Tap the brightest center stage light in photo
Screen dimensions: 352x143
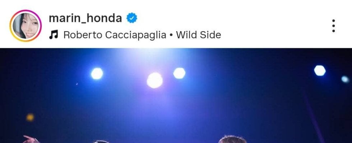coord(155,80)
